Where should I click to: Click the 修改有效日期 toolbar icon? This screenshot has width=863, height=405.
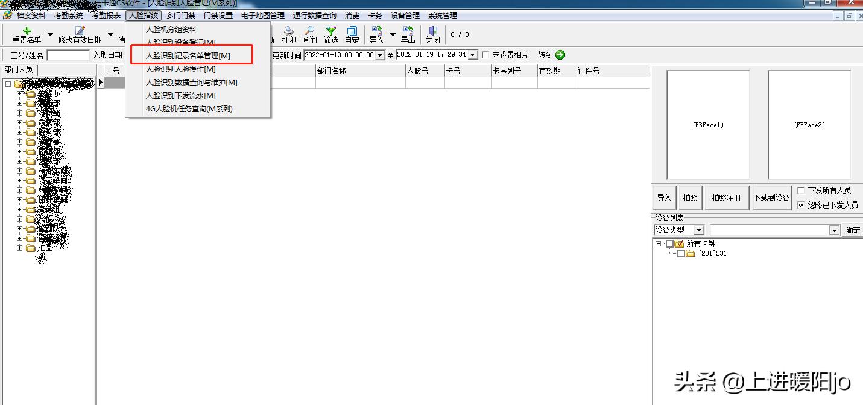pos(80,31)
